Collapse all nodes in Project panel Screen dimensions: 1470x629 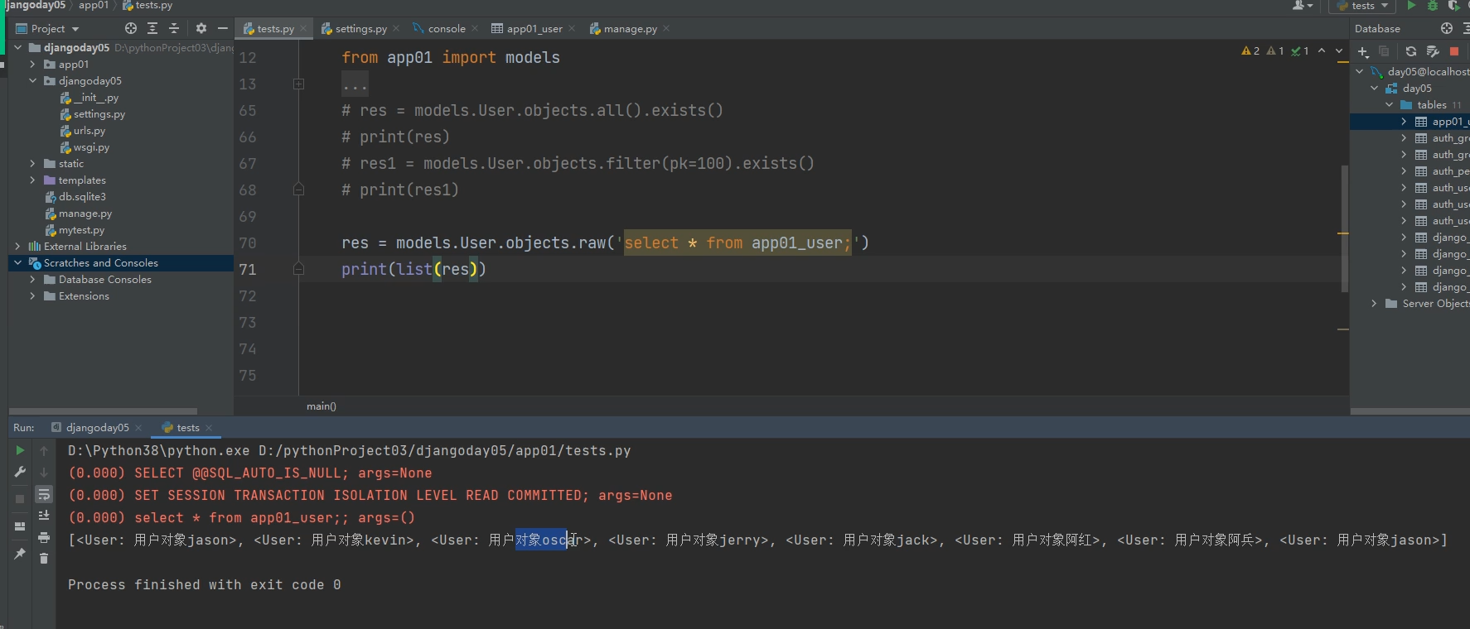pyautogui.click(x=174, y=28)
